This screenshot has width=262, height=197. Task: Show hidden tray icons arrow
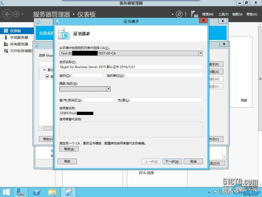click(x=209, y=192)
